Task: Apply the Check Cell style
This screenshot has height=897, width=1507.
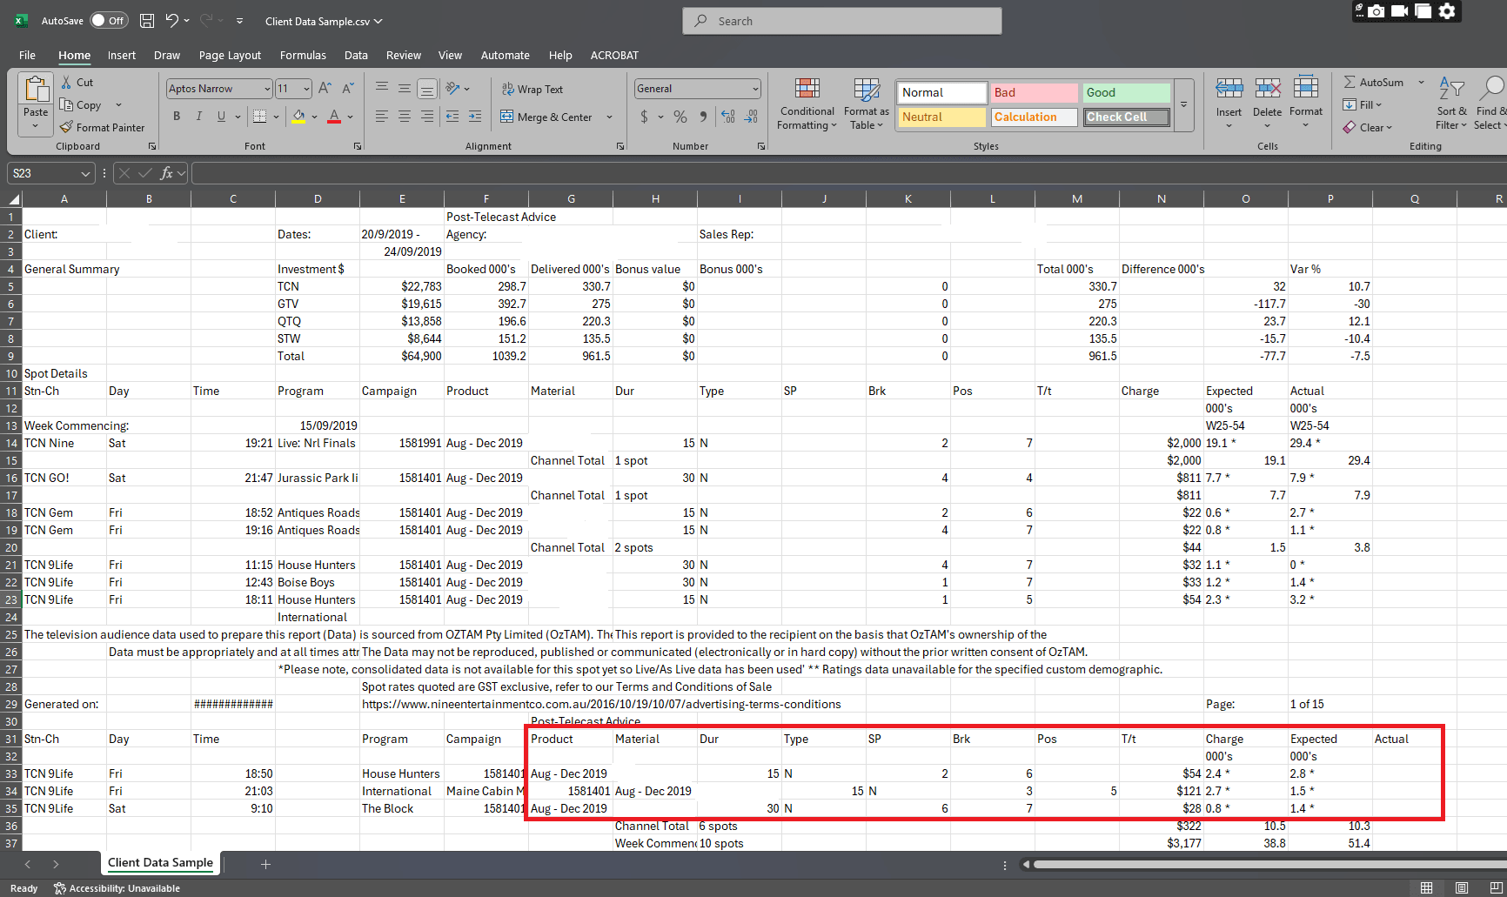Action: click(x=1127, y=117)
